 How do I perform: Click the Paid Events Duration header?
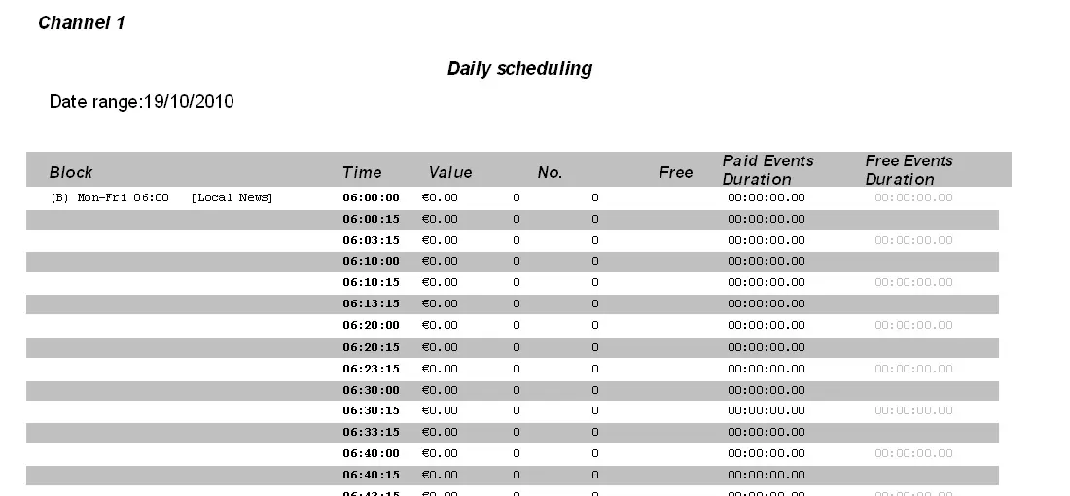pyautogui.click(x=767, y=169)
